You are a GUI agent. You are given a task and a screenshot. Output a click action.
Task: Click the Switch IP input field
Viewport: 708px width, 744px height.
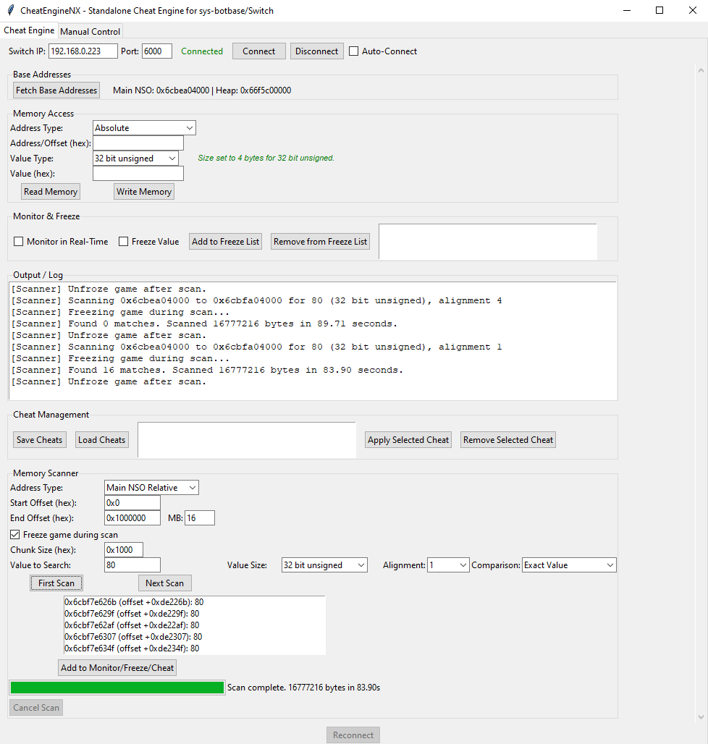point(83,51)
